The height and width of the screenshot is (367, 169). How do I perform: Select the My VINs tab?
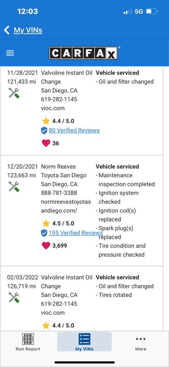click(x=84, y=342)
